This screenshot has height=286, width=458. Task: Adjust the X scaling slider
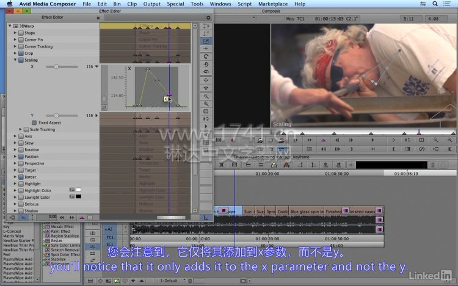[62, 66]
